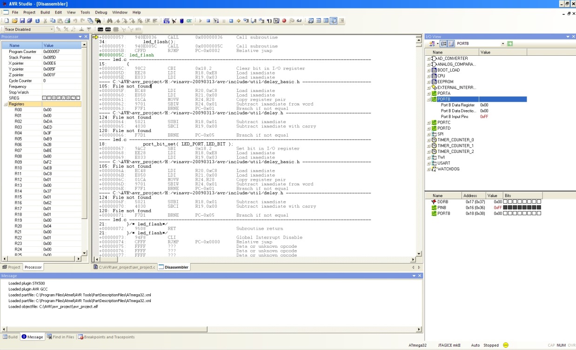Screen dimensions: 576x350
Task: Select the TIMER_COUNTER_0 tree item
Action: (x=455, y=140)
